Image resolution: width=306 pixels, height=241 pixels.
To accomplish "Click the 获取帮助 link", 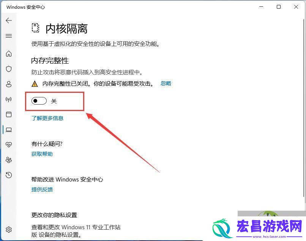I will tap(42, 154).
